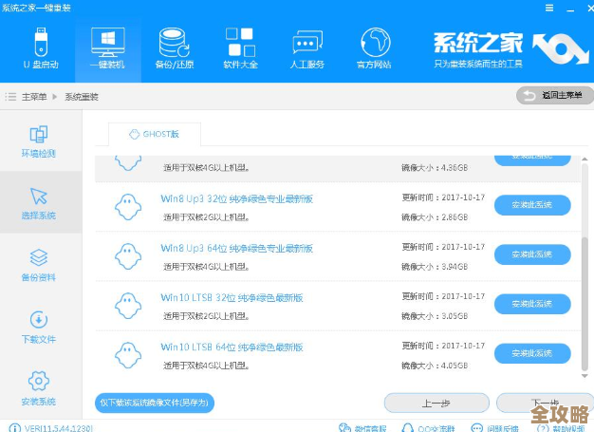Click 镜像大小：2.86GB text
Image resolution: width=594 pixels, height=432 pixels.
435,217
